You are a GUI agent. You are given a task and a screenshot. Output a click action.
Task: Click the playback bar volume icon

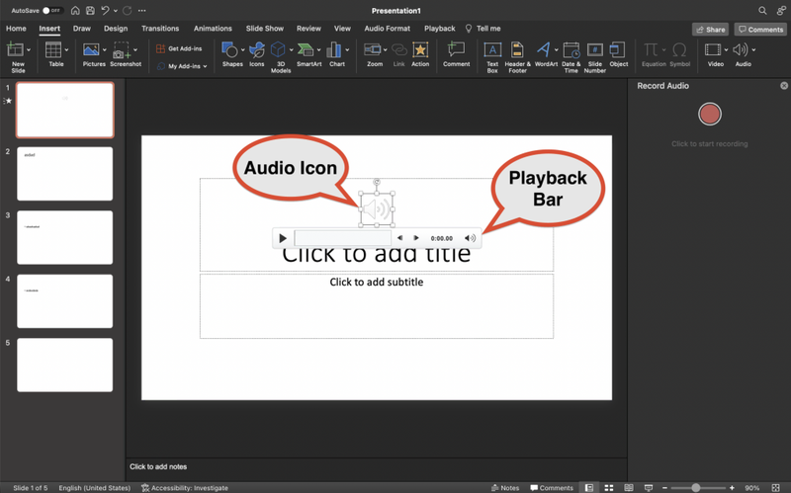pyautogui.click(x=470, y=238)
